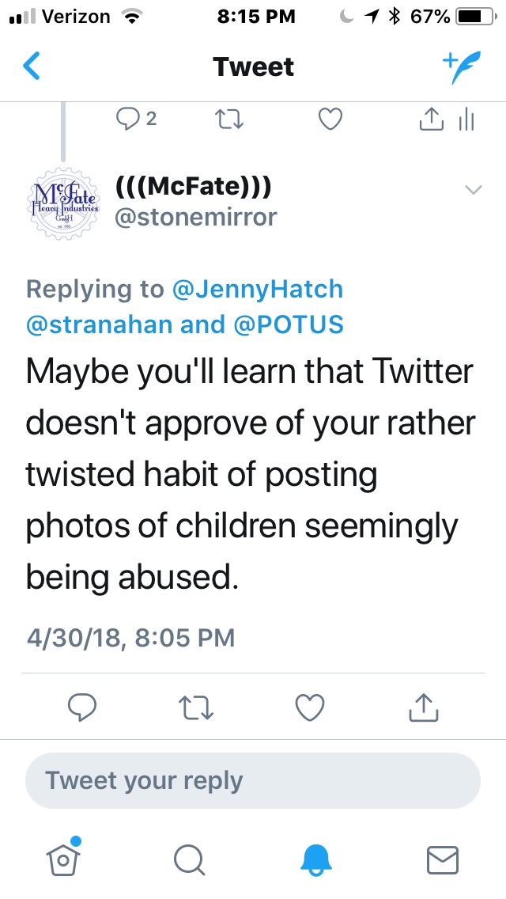Reply to the McFate tweet
The image size is (506, 899).
[82, 707]
